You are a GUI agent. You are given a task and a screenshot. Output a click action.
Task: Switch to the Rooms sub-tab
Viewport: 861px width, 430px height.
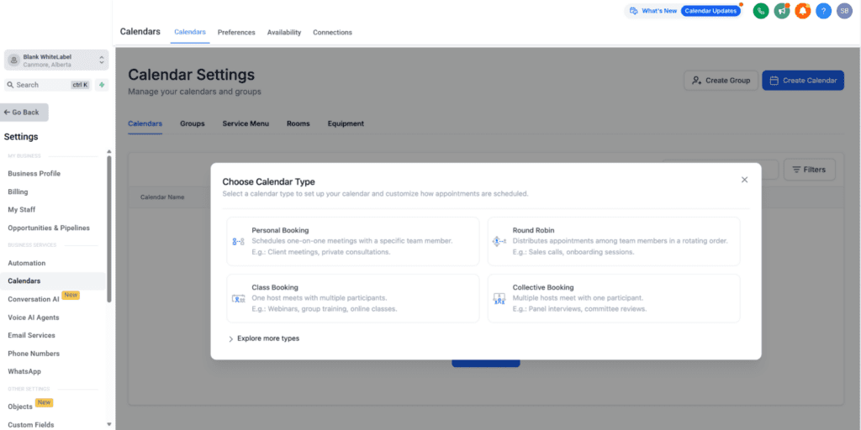(298, 124)
